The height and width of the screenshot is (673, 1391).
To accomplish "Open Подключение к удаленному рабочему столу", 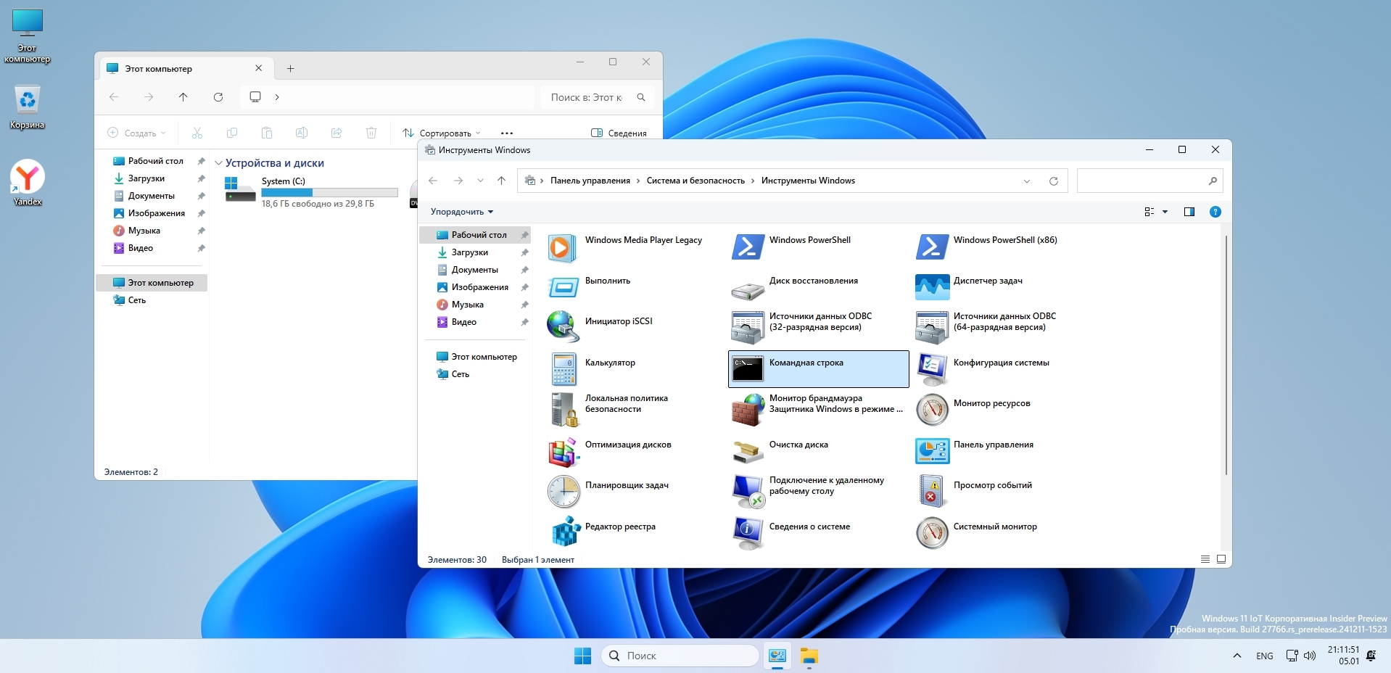I will (747, 492).
